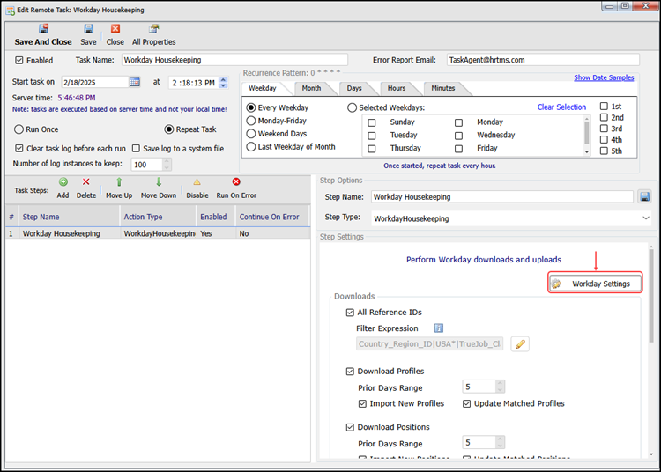Switch to the Hours recurrence tab

tap(397, 88)
